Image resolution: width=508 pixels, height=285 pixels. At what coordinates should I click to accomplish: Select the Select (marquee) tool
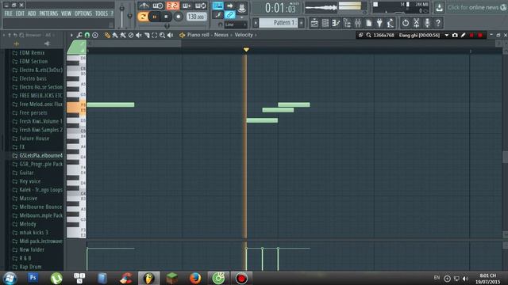click(x=155, y=35)
